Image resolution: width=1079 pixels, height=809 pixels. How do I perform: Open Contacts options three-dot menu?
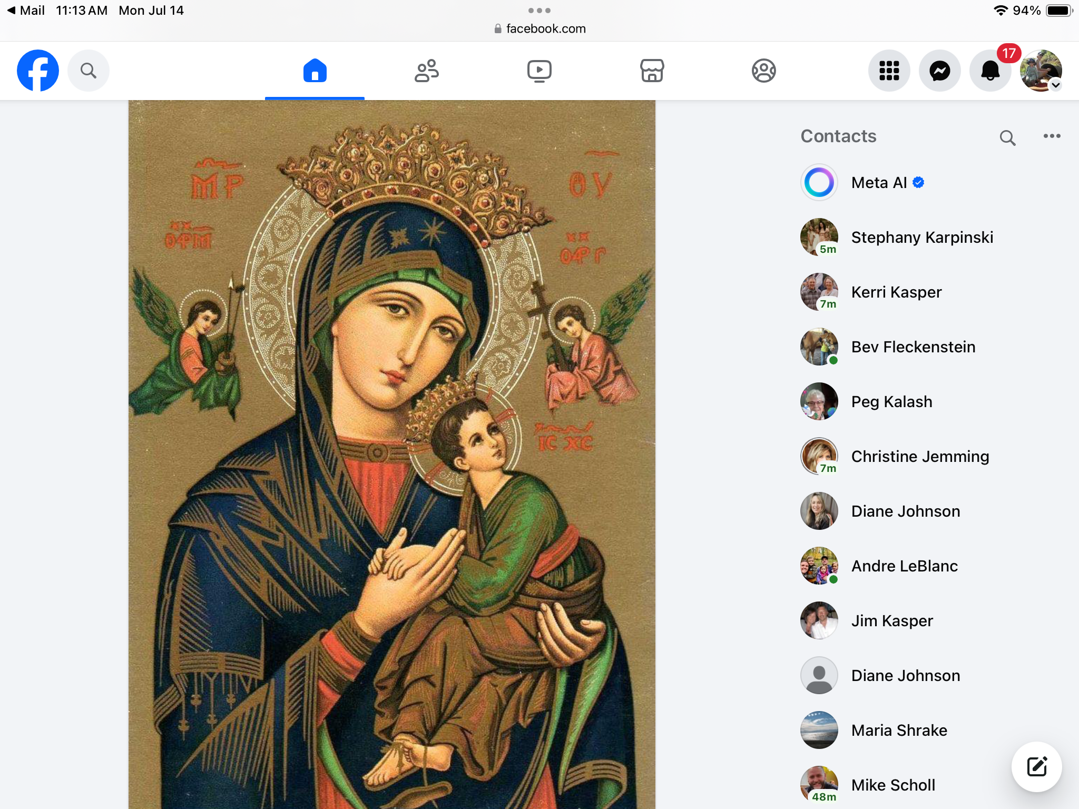1052,136
